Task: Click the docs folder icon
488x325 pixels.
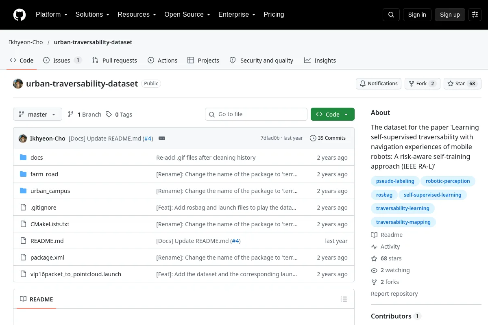Action: tap(23, 158)
